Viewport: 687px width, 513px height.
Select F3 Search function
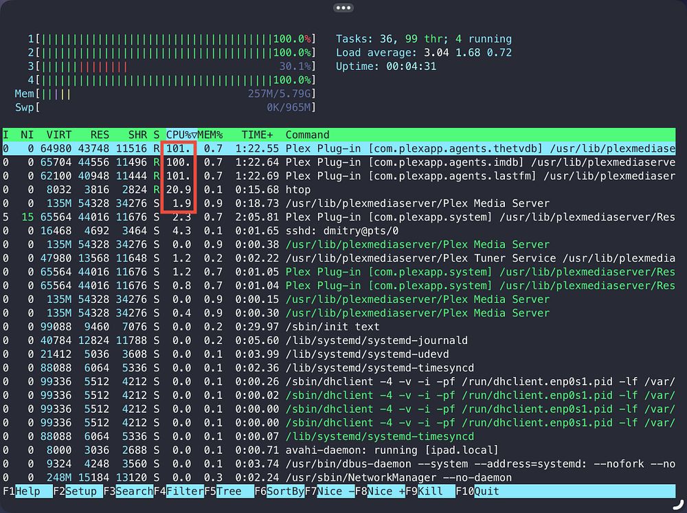128,491
